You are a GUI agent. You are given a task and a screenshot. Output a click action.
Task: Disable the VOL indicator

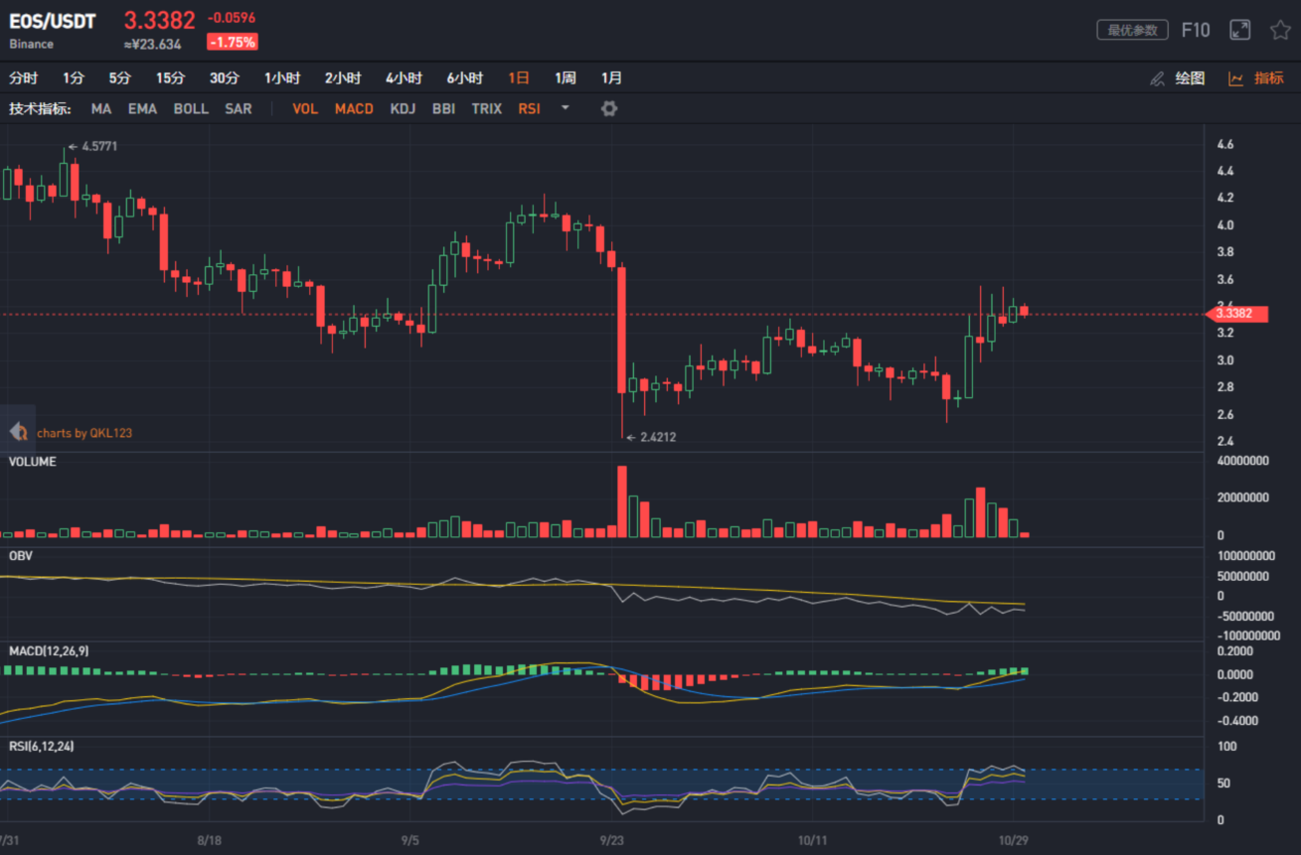pyautogui.click(x=305, y=108)
